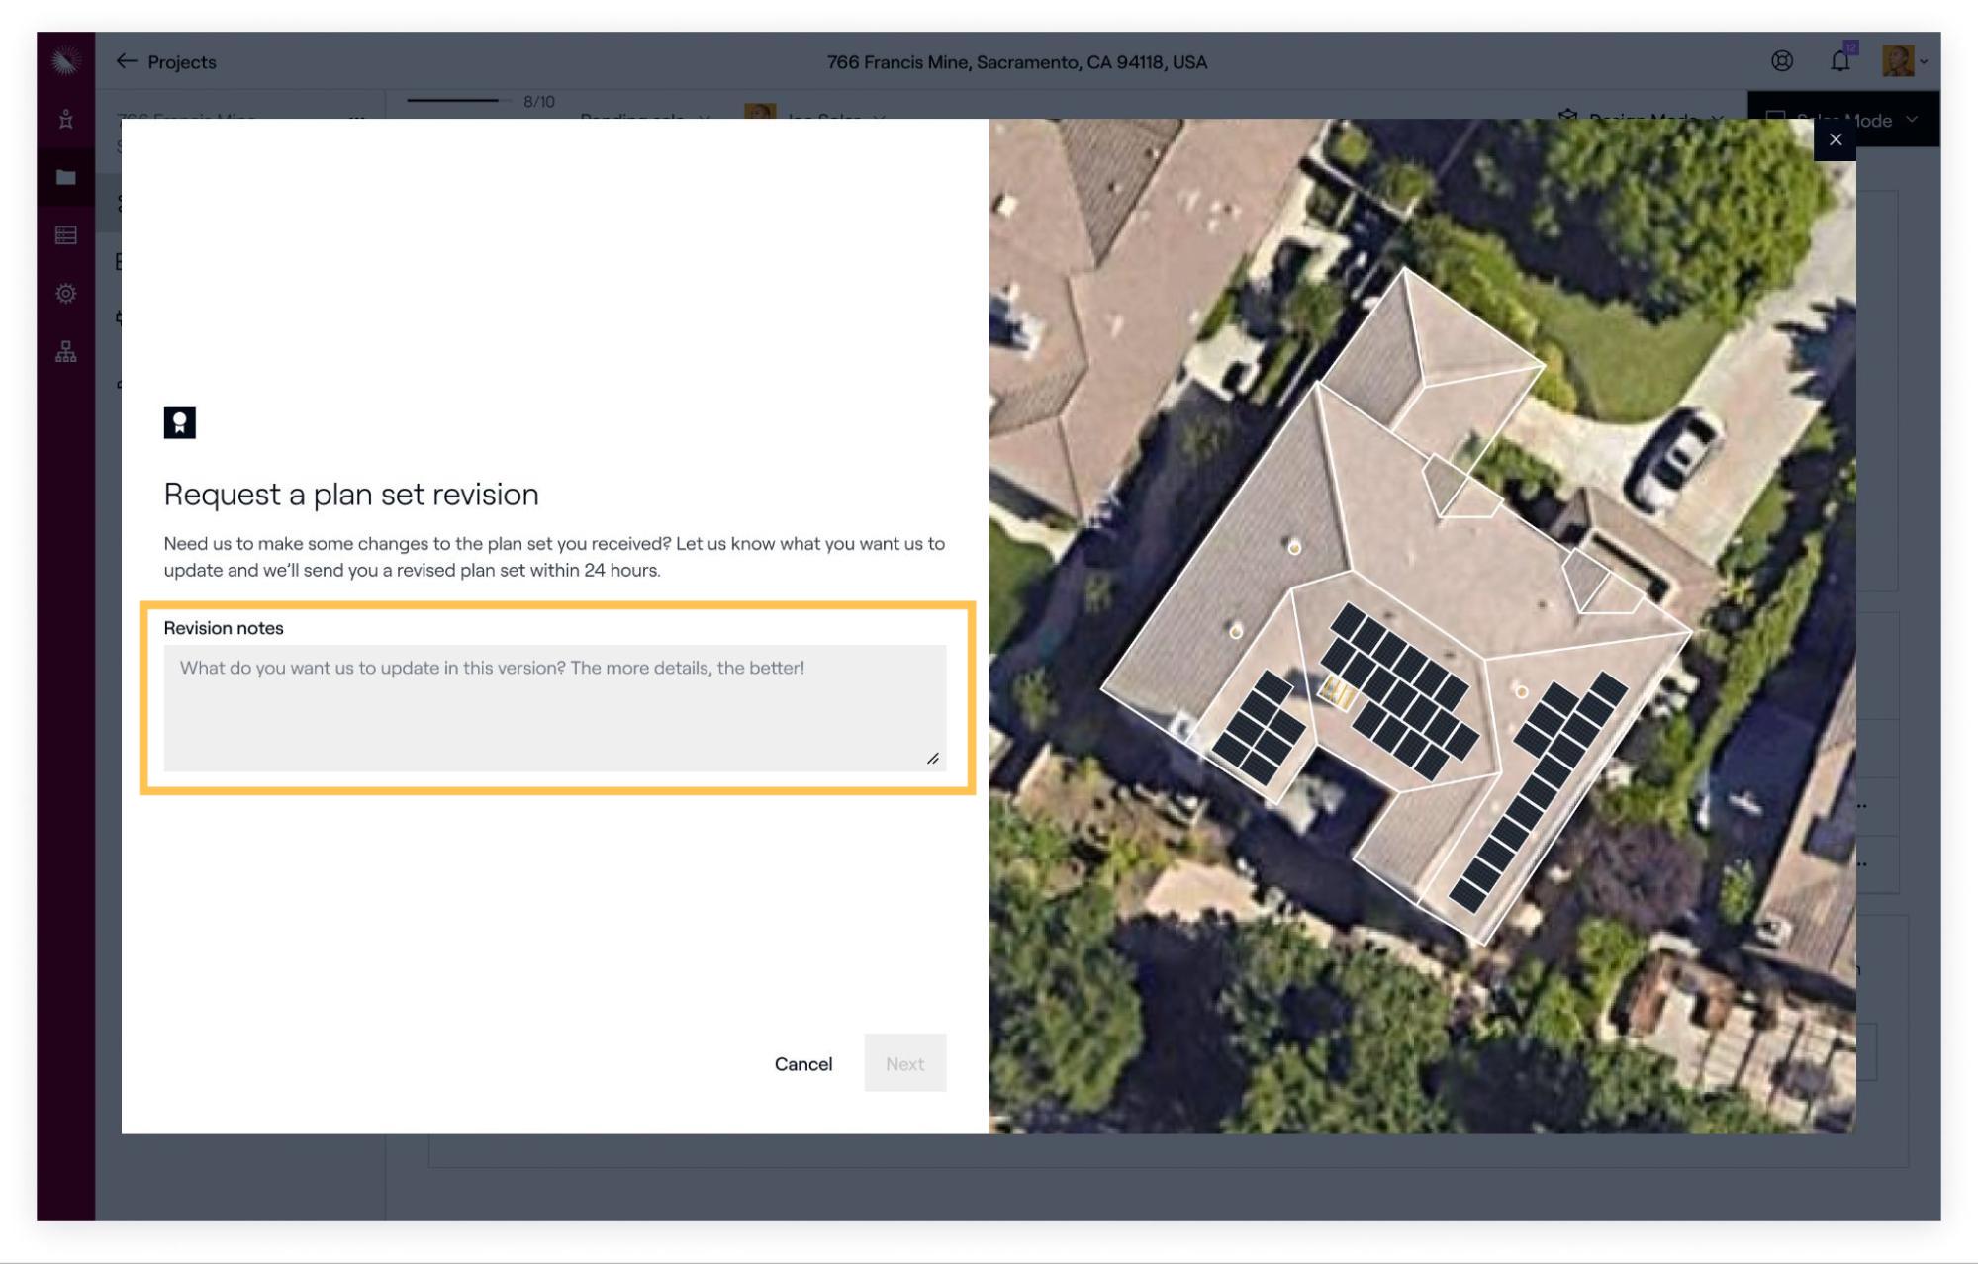Click the sunburst app logo in the sidebar
Screen dimensions: 1978x1264
click(65, 61)
